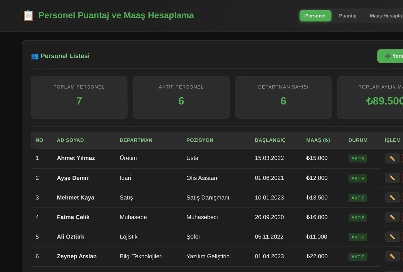Click the BAŞLANGIÇ column header
The image size is (403, 272).
tap(270, 140)
